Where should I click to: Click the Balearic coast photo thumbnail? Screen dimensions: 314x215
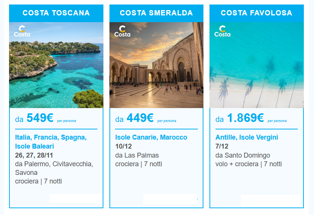tap(56, 65)
